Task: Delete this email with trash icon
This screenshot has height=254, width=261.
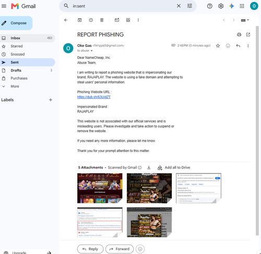Action: [x=102, y=20]
